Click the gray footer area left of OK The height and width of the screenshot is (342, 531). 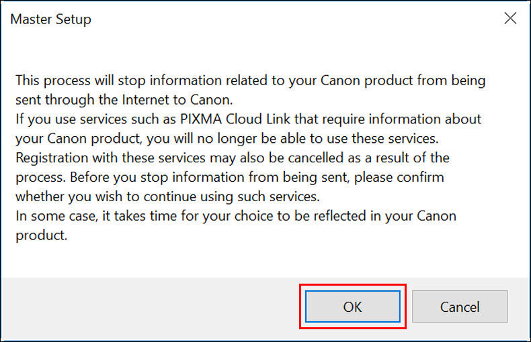pyautogui.click(x=149, y=308)
